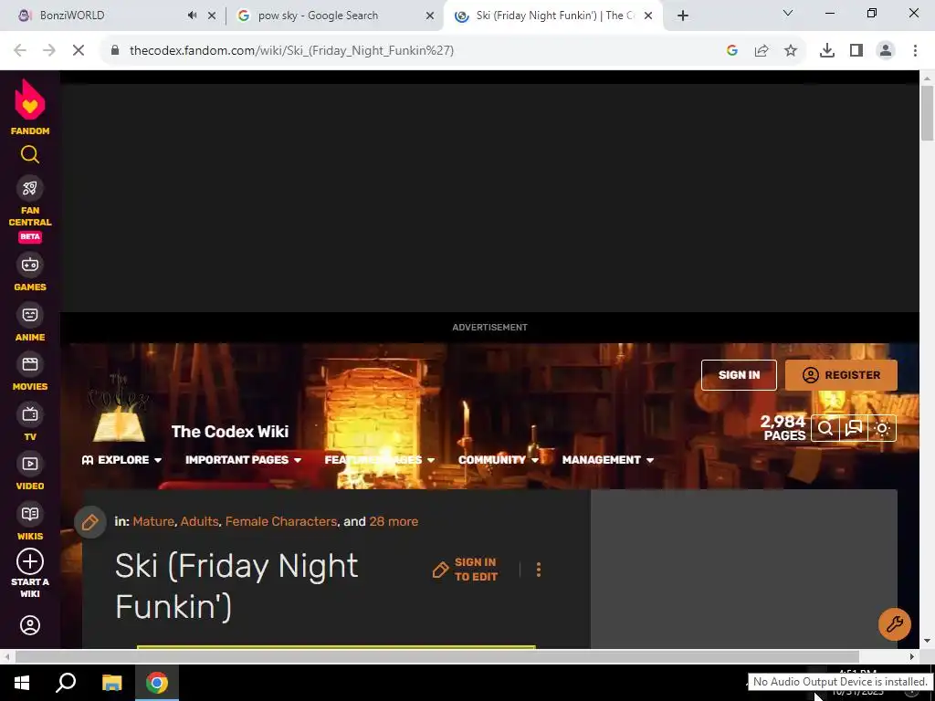The image size is (935, 701).
Task: Expand the '28 more' categories link
Action: (x=394, y=521)
